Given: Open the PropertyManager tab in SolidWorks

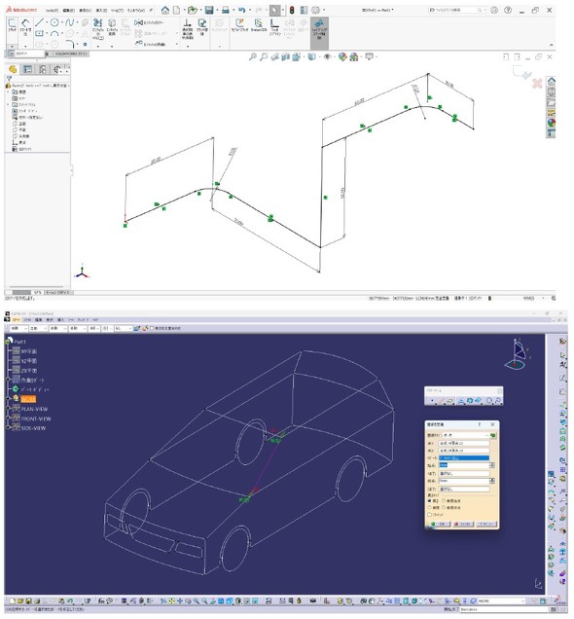Looking at the screenshot, I should tap(27, 69).
